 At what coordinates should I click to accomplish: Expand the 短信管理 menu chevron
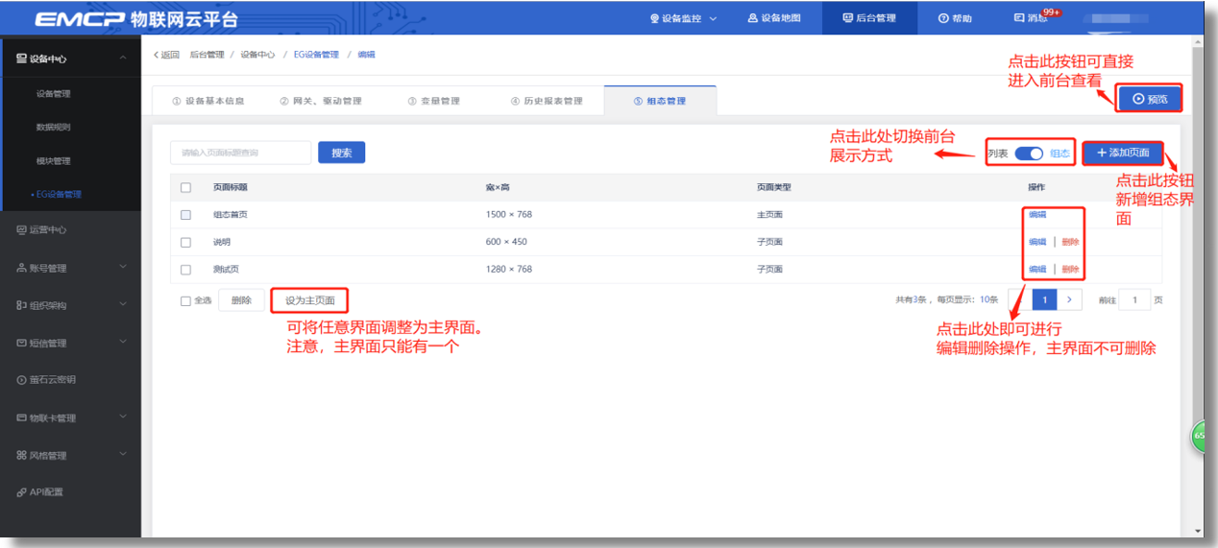(x=123, y=343)
